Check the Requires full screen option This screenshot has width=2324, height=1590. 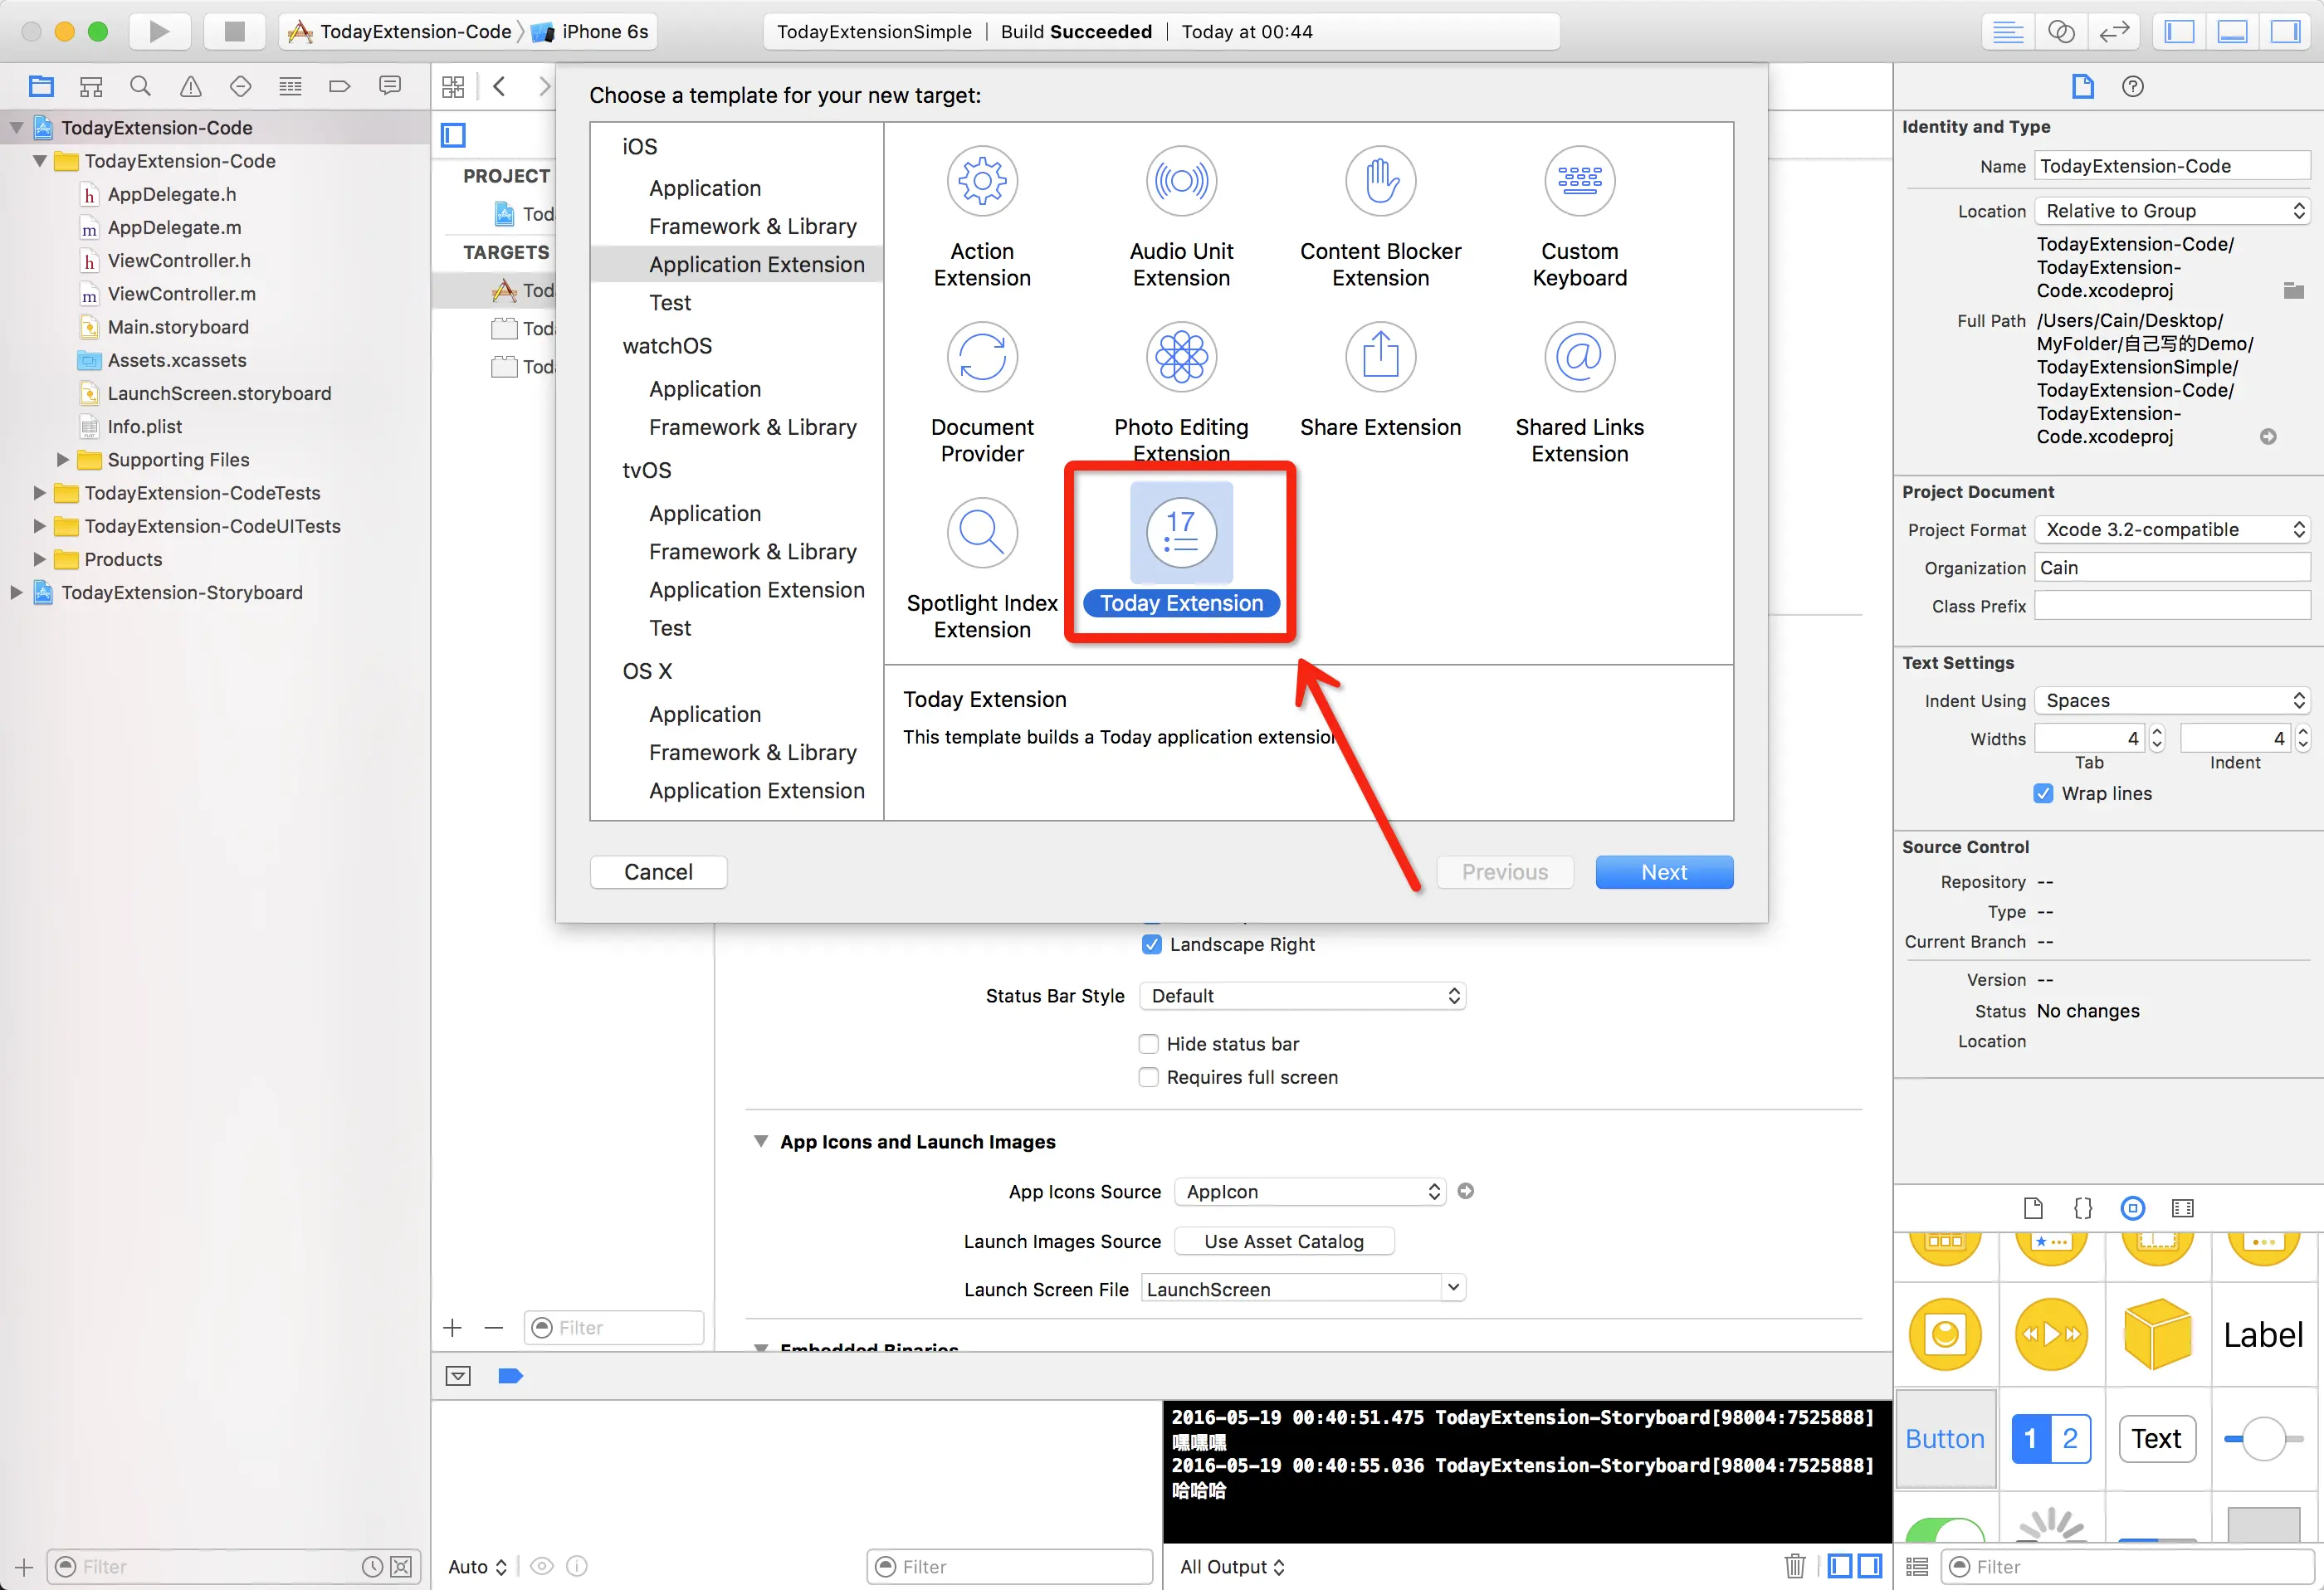(1149, 1077)
